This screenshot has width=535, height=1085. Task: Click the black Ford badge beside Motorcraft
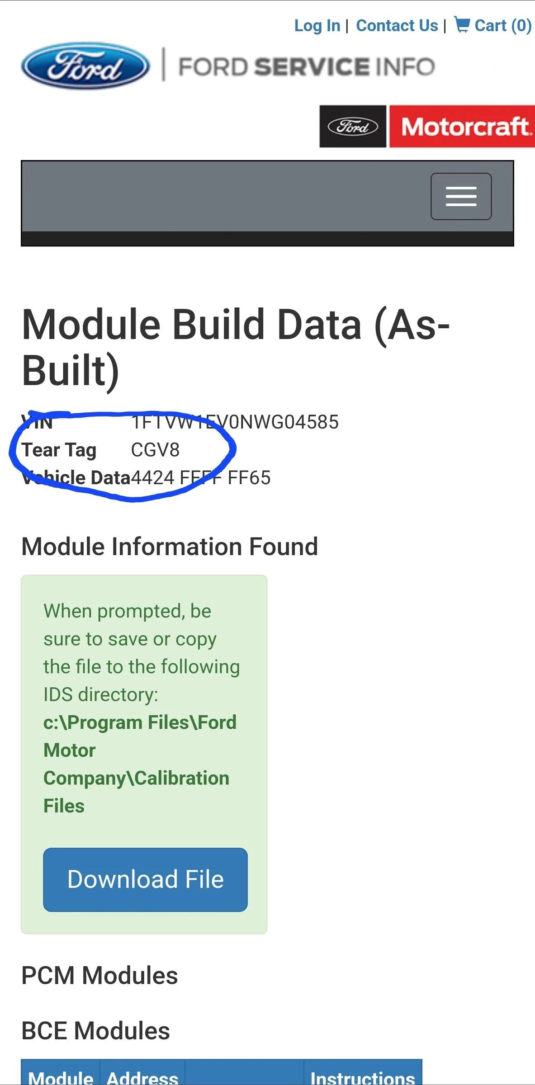353,127
